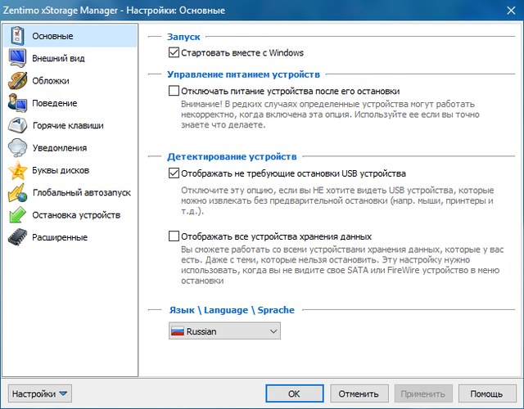This screenshot has width=524, height=409.
Task: Open the Глобальный автозапуск settings section
Action: [x=80, y=193]
